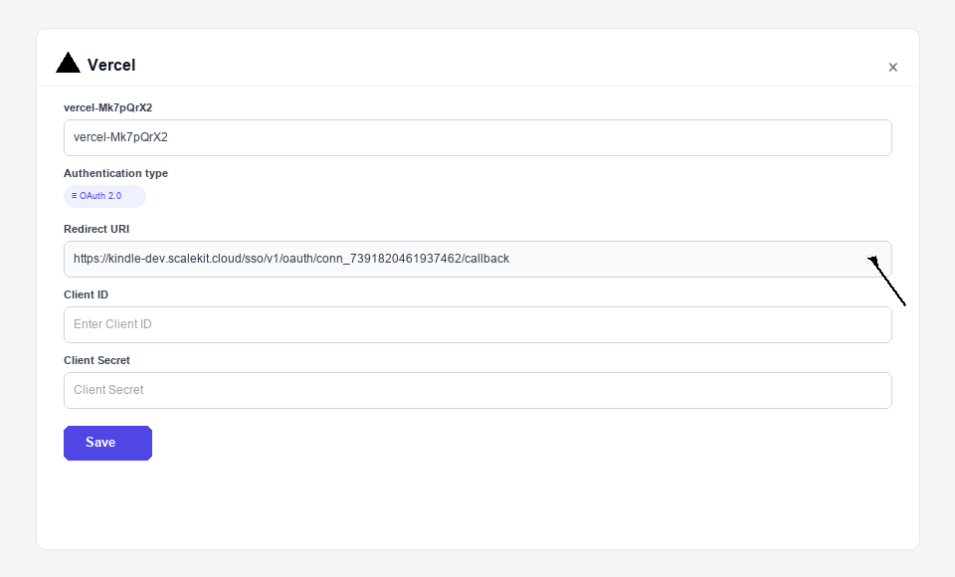The width and height of the screenshot is (955, 577).
Task: Toggle the OAuth 2.0 chip under Authentication type
Action: (x=103, y=196)
